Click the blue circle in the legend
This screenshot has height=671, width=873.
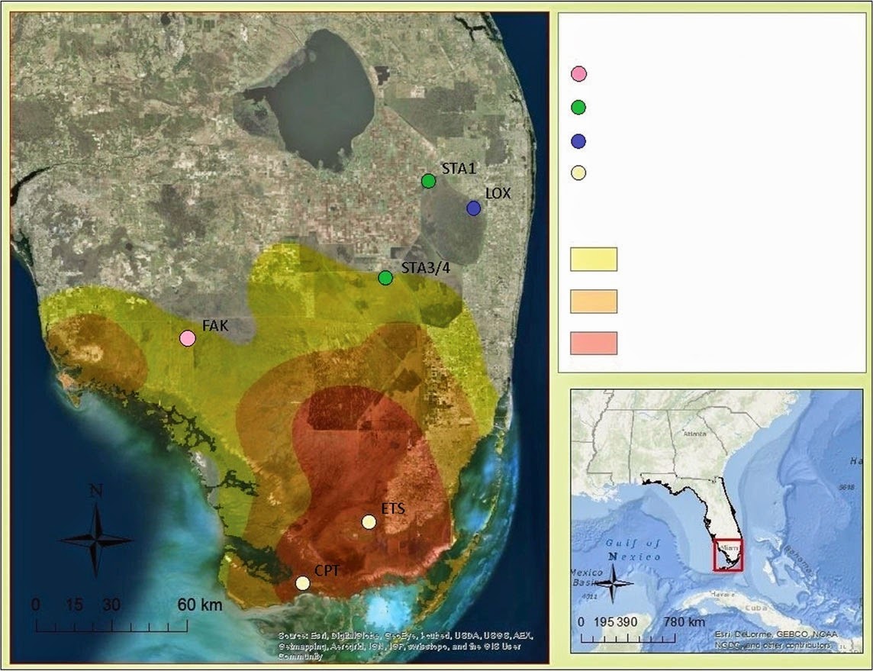(579, 141)
